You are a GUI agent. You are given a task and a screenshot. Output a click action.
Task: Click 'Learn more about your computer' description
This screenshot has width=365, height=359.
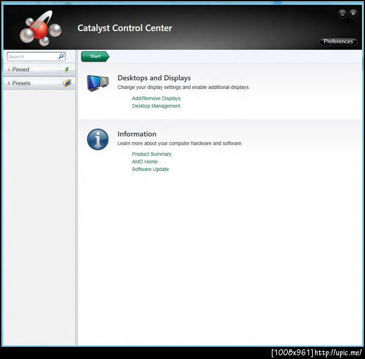pyautogui.click(x=180, y=144)
